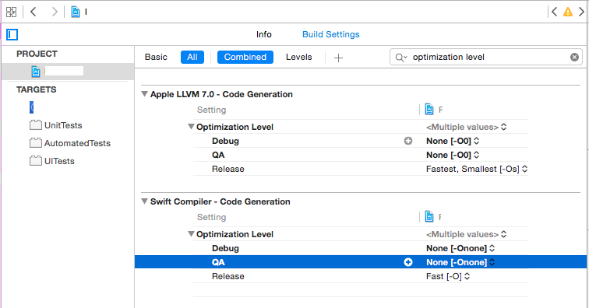589x308 pixels.
Task: Switch to Levels view
Action: 298,57
